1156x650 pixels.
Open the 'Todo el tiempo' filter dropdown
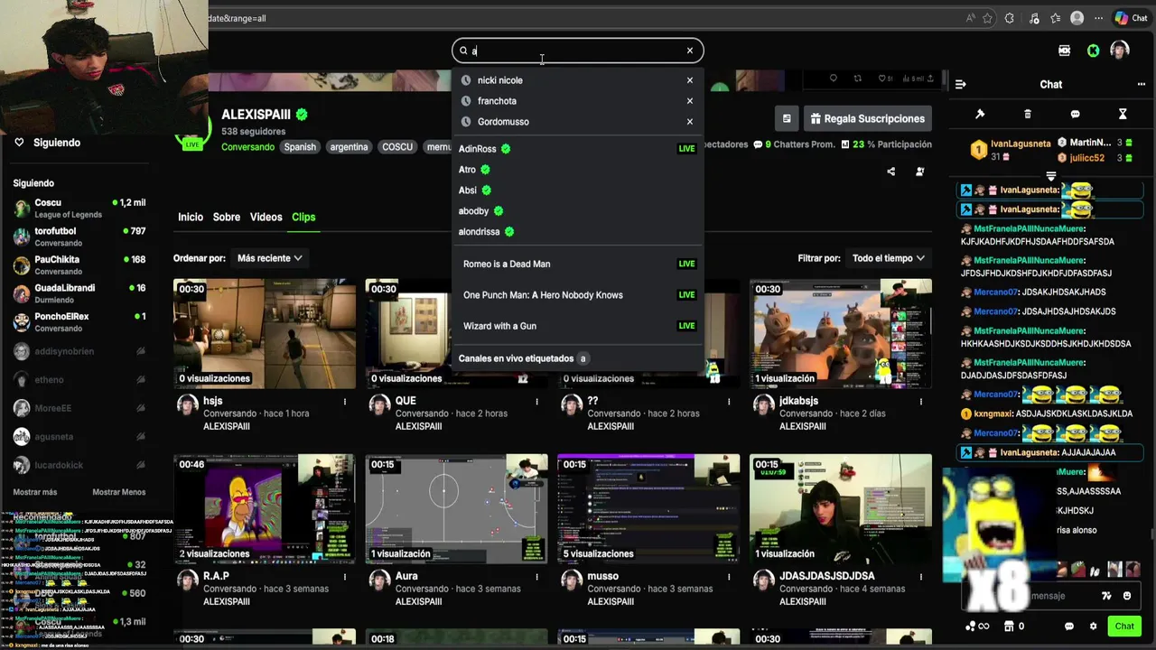[x=889, y=258]
